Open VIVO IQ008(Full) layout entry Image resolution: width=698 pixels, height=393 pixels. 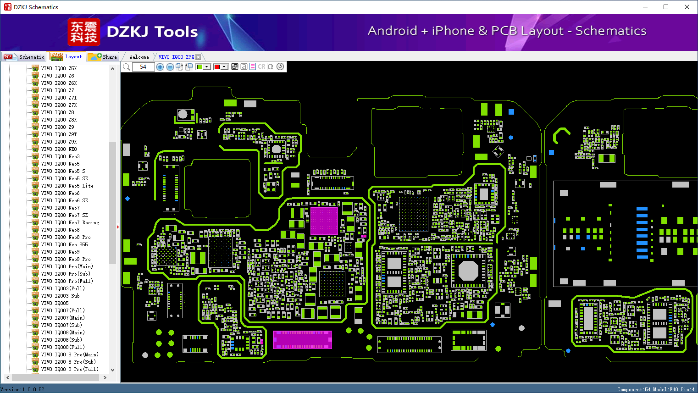click(x=63, y=347)
